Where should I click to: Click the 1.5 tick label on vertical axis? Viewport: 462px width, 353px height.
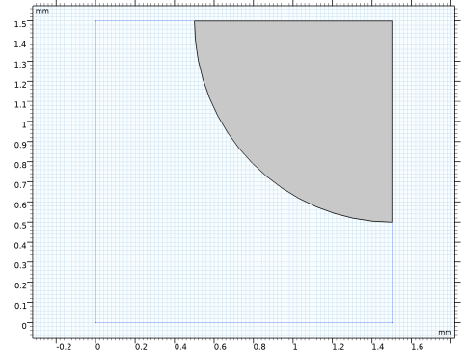pyautogui.click(x=20, y=24)
